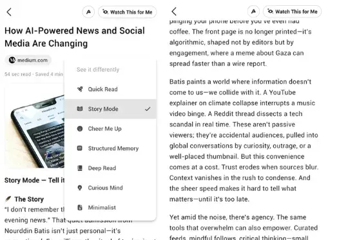Open the phone article thumbnail image
This screenshot has height=240, width=348.
point(34,126)
